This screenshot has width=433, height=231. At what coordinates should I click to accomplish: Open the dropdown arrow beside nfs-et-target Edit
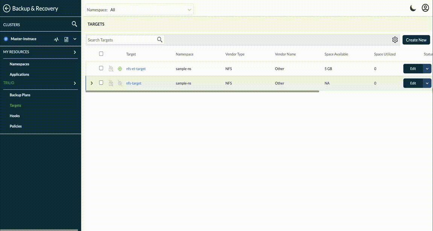[x=427, y=69]
